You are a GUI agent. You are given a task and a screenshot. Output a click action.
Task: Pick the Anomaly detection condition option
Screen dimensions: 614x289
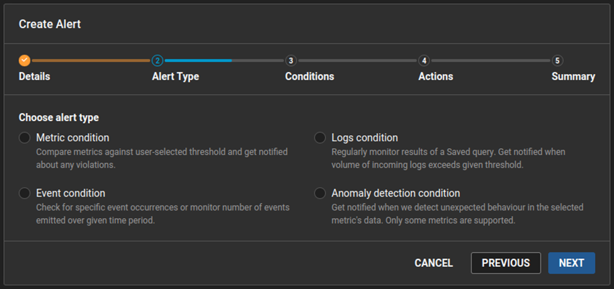320,193
